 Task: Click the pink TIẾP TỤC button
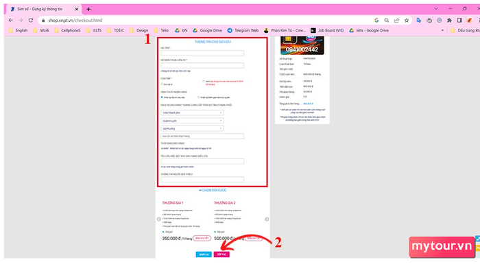tap(221, 254)
